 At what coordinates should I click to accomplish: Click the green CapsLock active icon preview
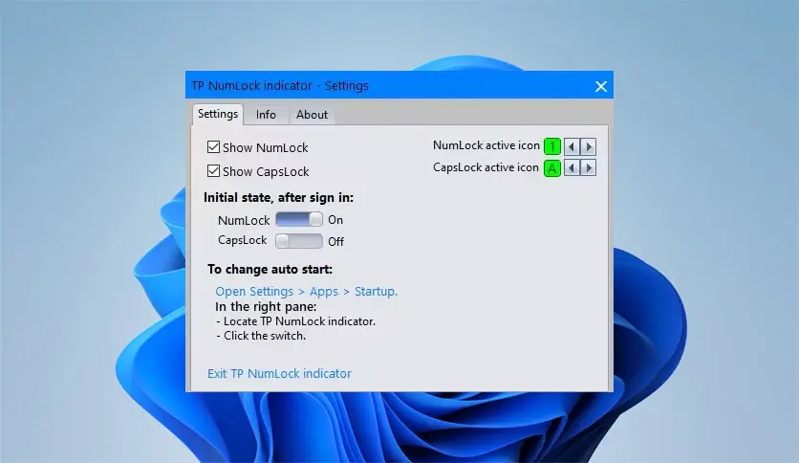[552, 168]
